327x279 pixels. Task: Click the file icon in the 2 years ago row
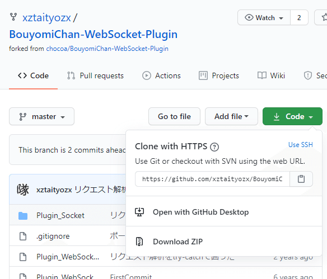(x=23, y=257)
